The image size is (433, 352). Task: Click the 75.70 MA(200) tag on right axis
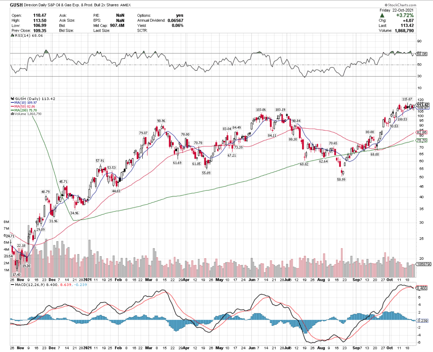click(x=422, y=140)
